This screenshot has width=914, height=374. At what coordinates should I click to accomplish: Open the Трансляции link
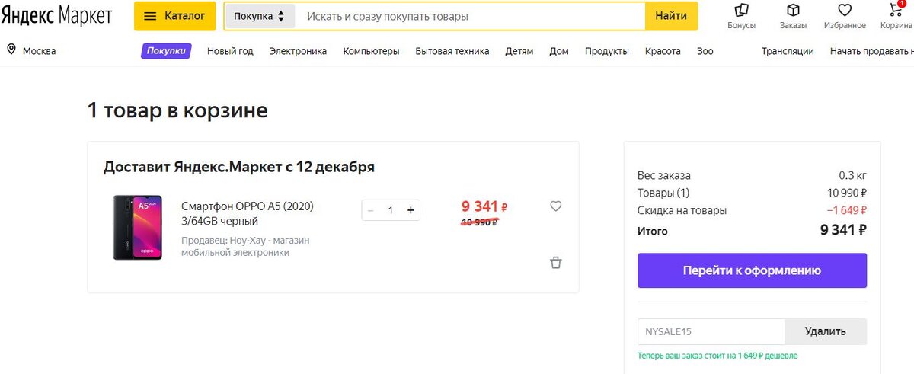click(x=788, y=51)
